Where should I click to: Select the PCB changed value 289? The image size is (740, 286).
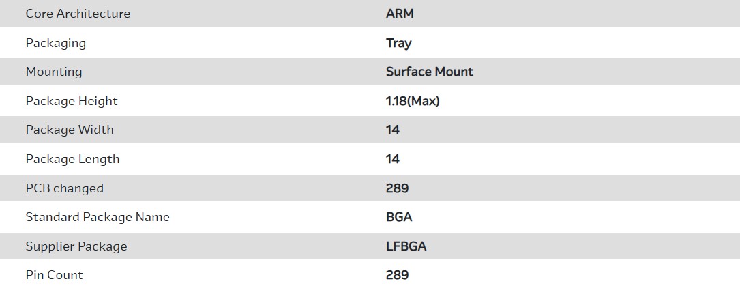pos(398,188)
